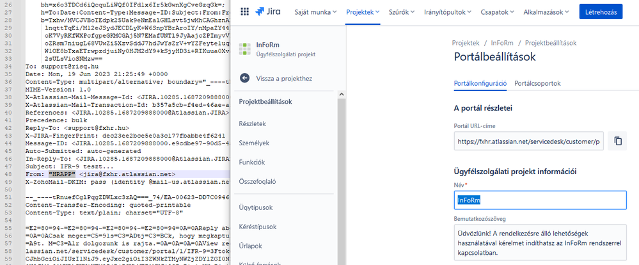
Task: Click the InFoRm project name in the sidebar
Action: [268, 45]
